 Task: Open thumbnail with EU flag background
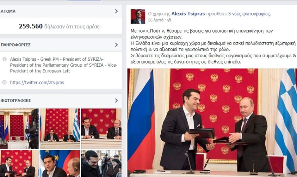(x=60, y=163)
